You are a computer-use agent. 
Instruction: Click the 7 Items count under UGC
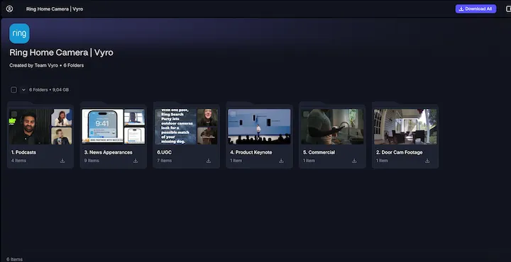point(164,161)
